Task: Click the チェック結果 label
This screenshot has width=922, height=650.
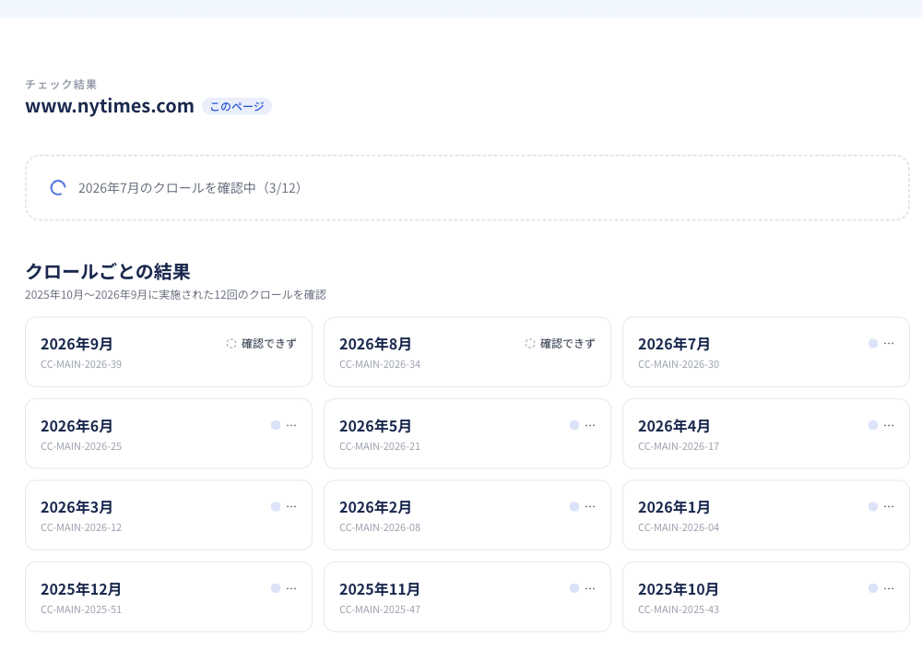Action: tap(61, 84)
